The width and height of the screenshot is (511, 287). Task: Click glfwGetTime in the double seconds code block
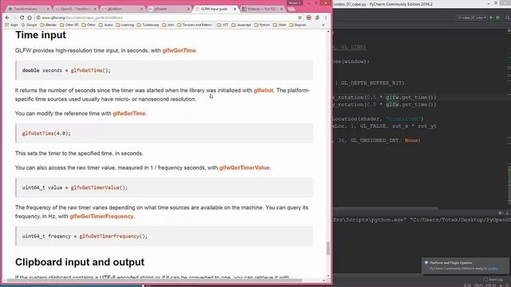tap(86, 70)
